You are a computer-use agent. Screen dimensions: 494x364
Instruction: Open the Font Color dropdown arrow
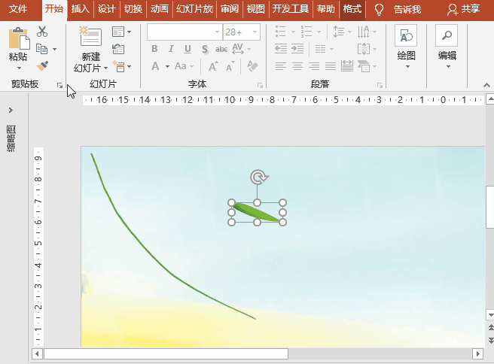pyautogui.click(x=167, y=66)
